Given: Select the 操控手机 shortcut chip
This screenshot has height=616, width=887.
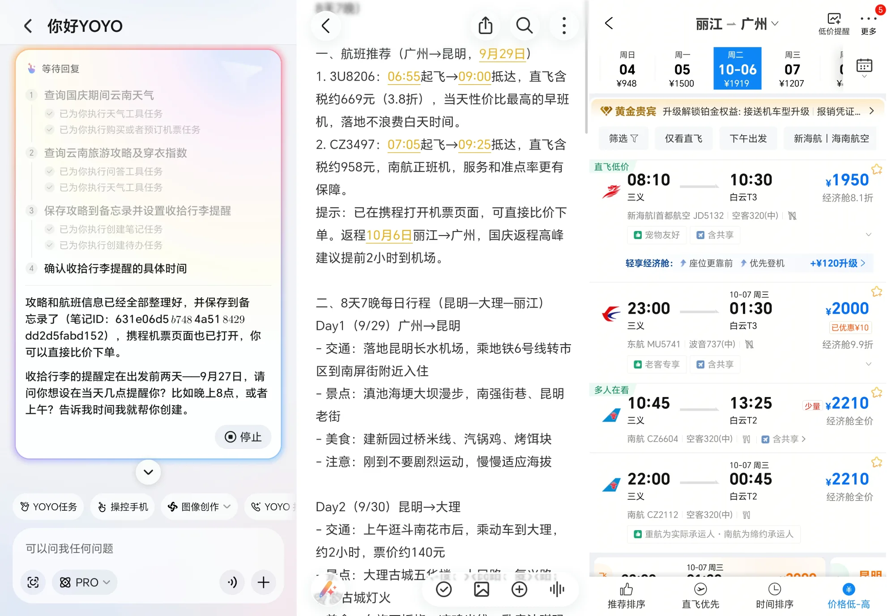Looking at the screenshot, I should click(x=123, y=507).
